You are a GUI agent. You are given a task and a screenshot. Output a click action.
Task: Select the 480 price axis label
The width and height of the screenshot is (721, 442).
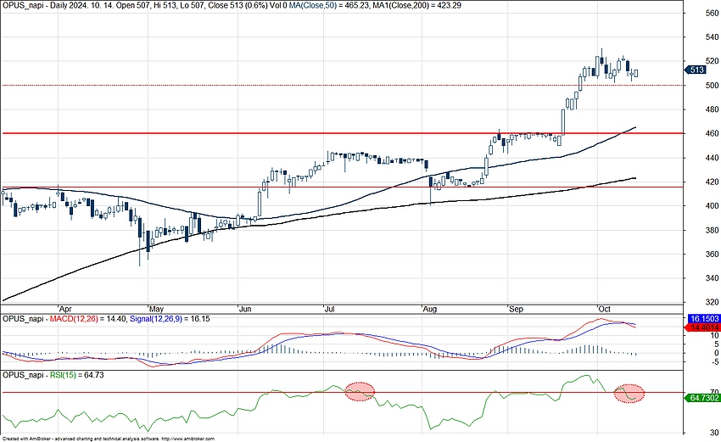point(713,109)
